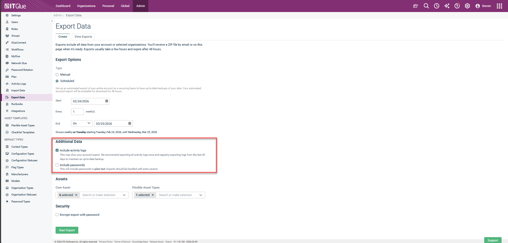Image resolution: width=508 pixels, height=243 pixels.
Task: Click the settings gear icon in header
Action: (x=467, y=6)
